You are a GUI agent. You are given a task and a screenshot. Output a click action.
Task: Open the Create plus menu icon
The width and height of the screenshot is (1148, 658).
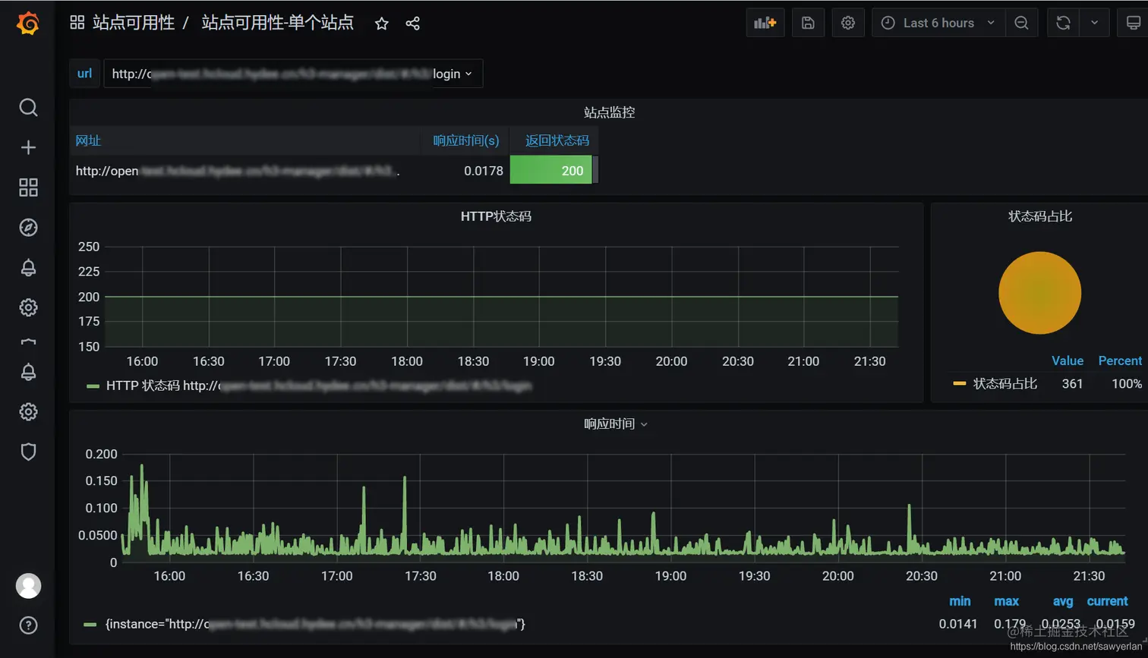(28, 147)
